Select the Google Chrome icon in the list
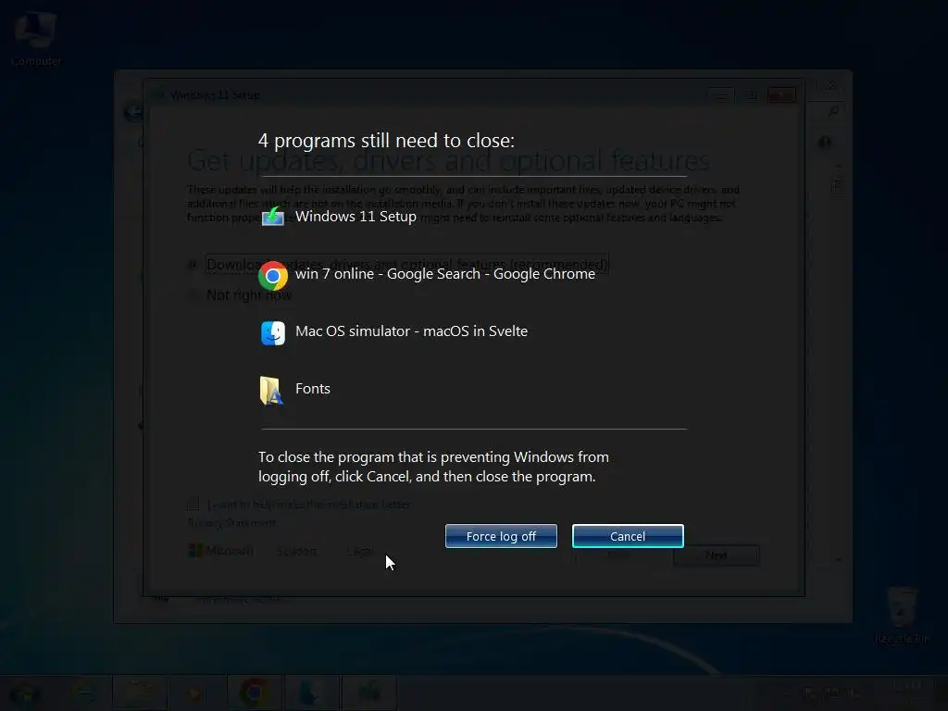The width and height of the screenshot is (948, 711). click(x=273, y=276)
